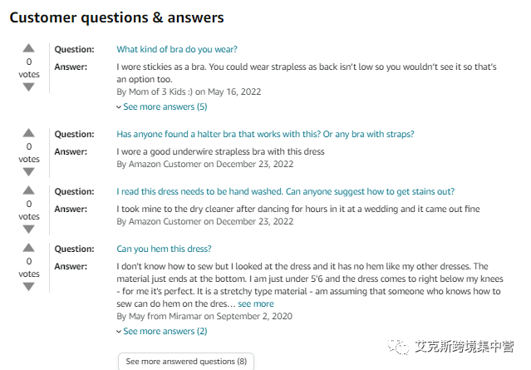Open 'What kind of bra do you wear?' question
531x370 pixels.
click(177, 50)
